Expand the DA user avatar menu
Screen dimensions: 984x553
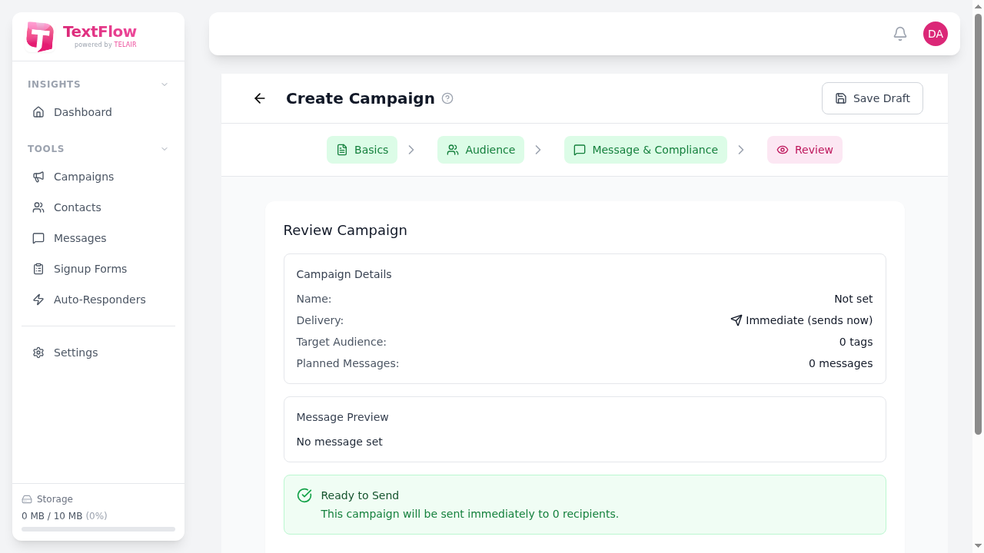[936, 34]
